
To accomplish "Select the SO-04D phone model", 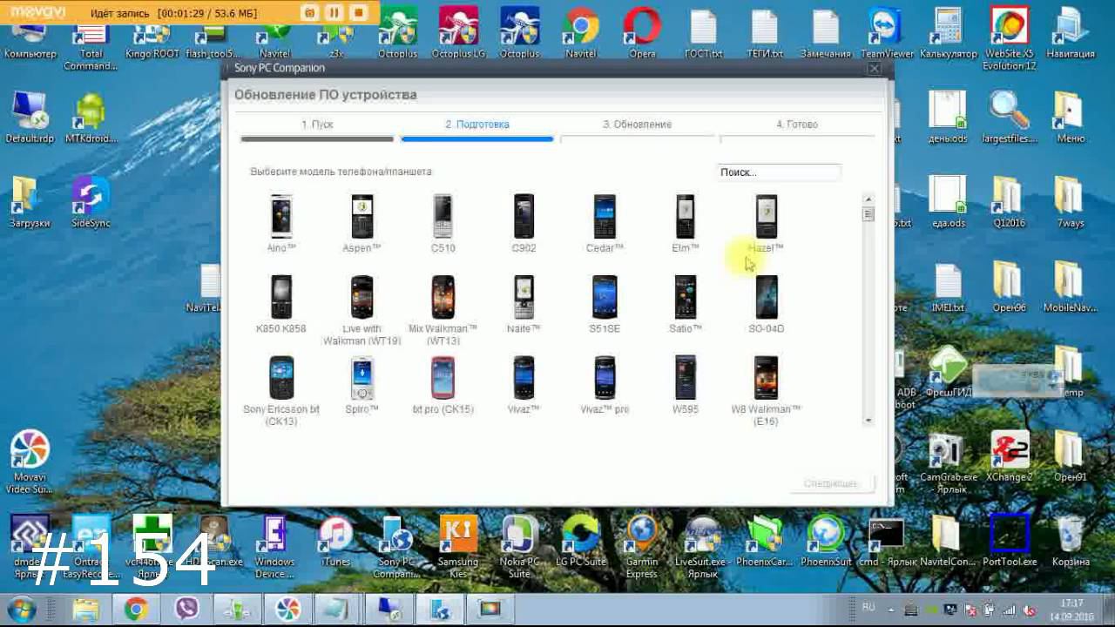I will coord(767,304).
